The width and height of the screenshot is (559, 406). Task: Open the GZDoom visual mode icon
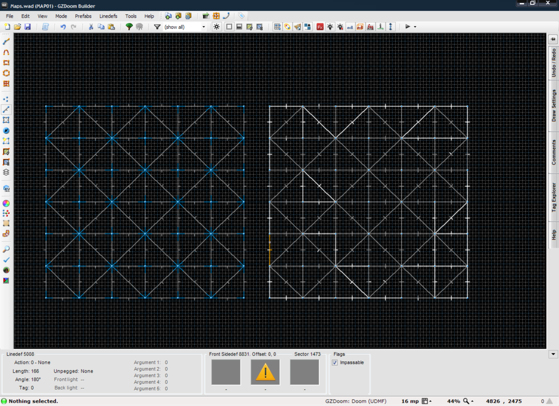coord(6,188)
